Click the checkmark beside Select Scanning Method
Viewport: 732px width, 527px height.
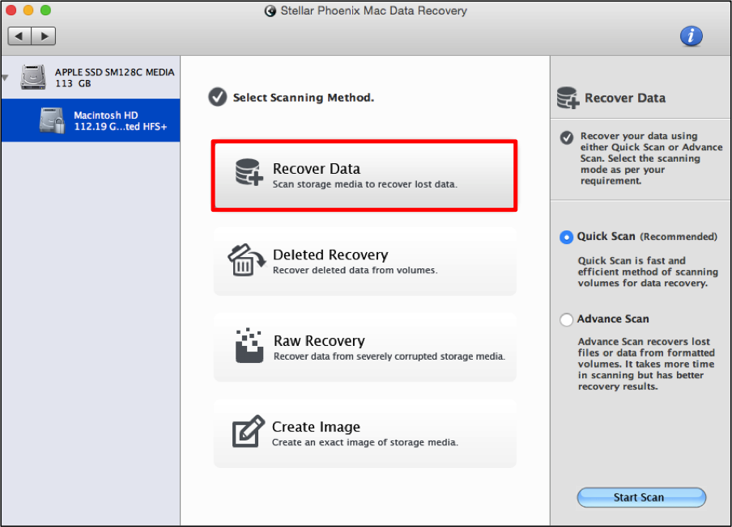pyautogui.click(x=218, y=97)
